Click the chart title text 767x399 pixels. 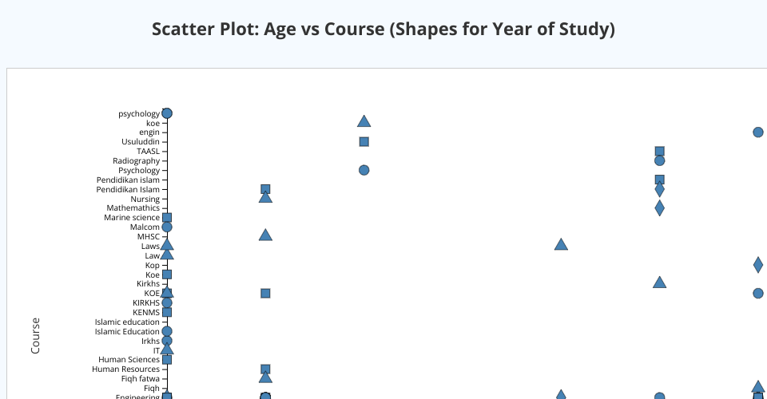coord(383,30)
